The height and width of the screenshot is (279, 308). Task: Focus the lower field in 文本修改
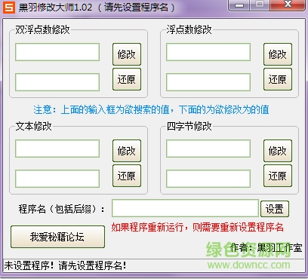click(x=57, y=179)
